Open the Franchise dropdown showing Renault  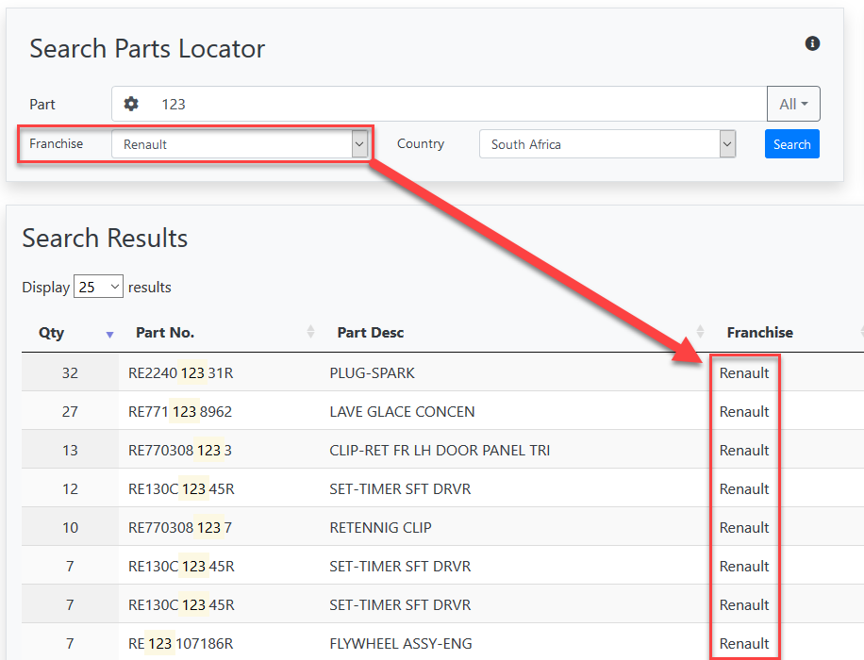pos(241,144)
